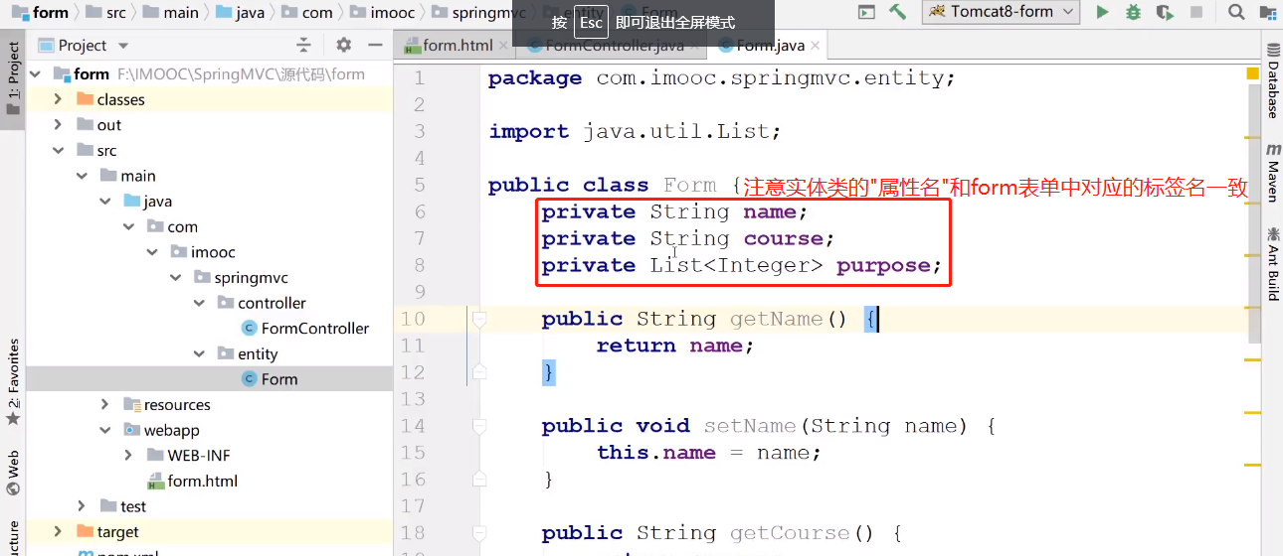Hide the Project panel with minus icon
Viewport: 1283px width, 556px height.
click(x=375, y=45)
